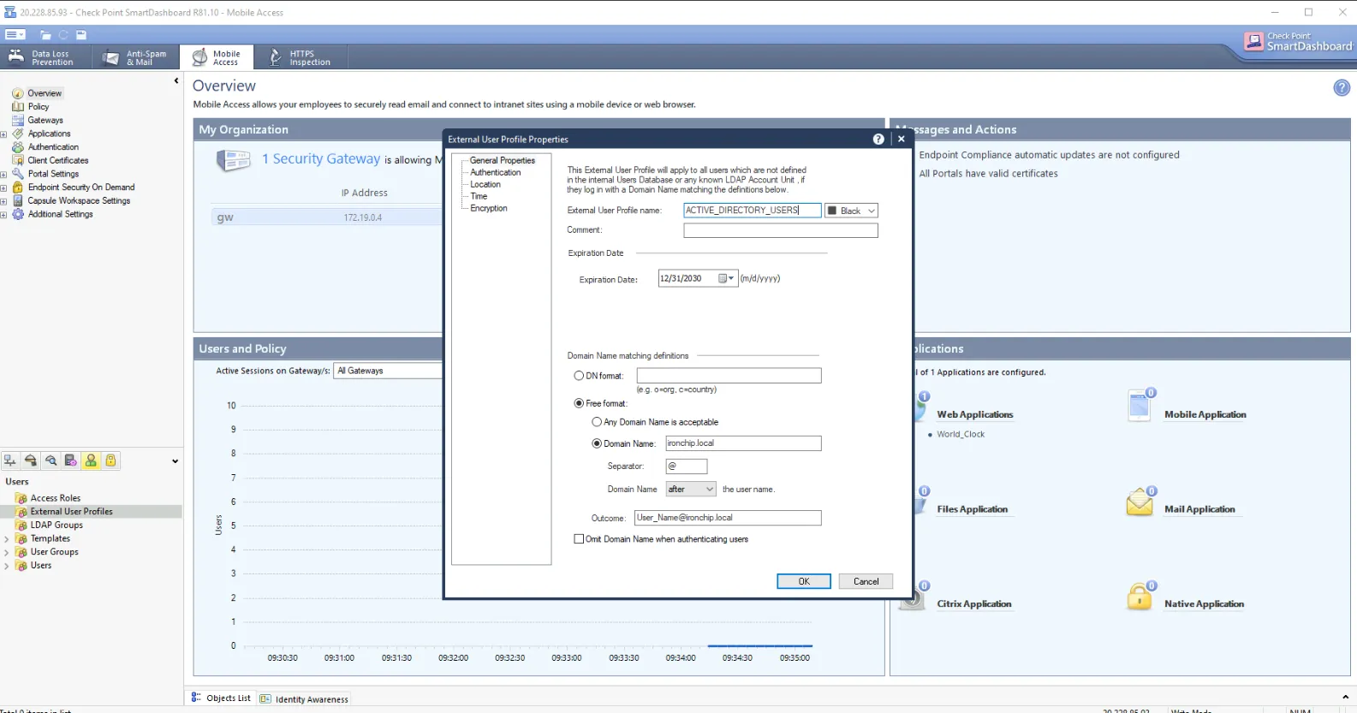1357x713 pixels.
Task: Expand the Templates tree node
Action: [7, 539]
